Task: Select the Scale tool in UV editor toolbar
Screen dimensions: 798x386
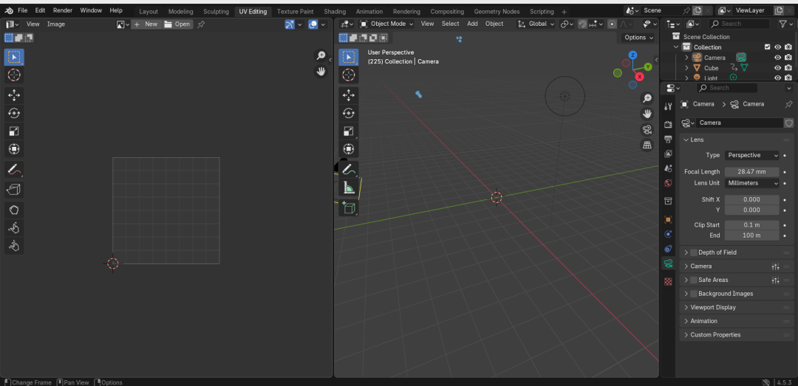Action: point(14,131)
